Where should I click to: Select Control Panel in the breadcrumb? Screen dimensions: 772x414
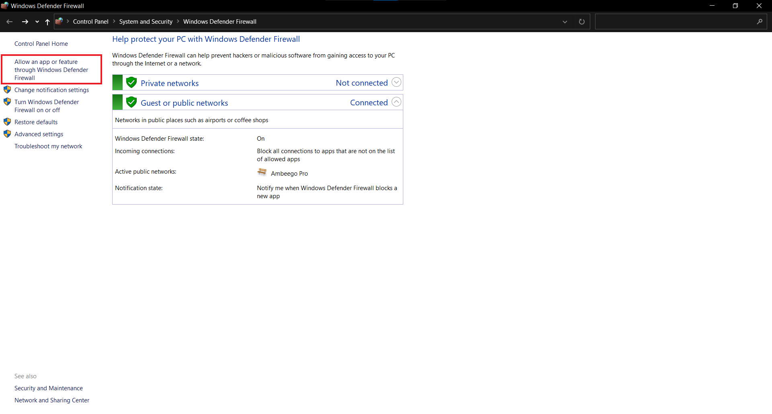click(90, 22)
